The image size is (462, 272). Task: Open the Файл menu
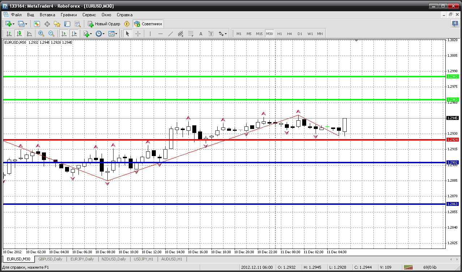point(16,15)
